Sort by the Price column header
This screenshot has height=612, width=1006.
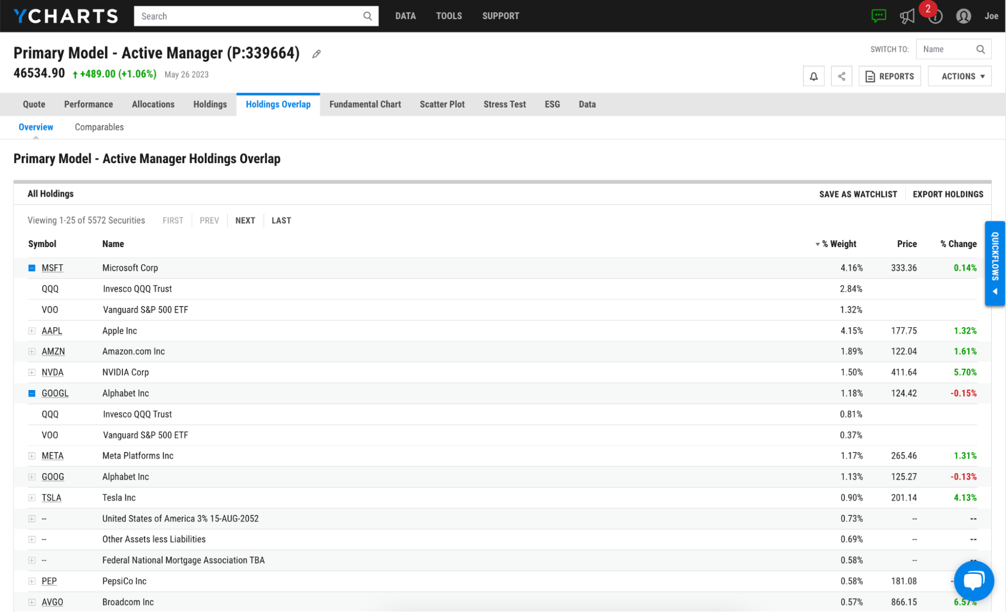(x=907, y=244)
